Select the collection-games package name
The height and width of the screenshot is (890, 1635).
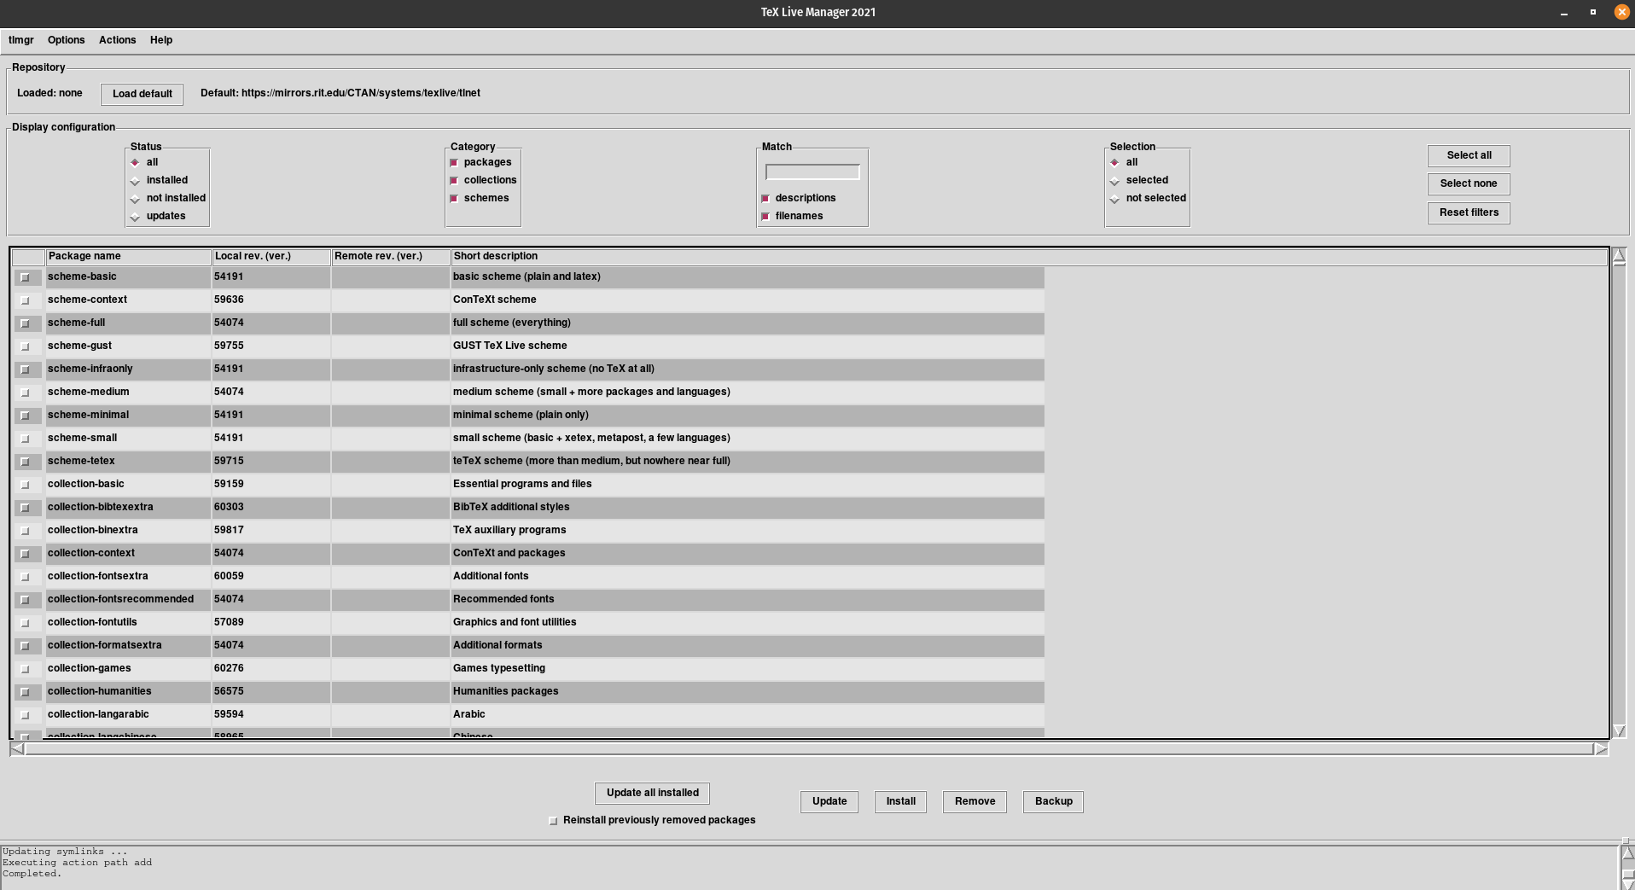(90, 668)
